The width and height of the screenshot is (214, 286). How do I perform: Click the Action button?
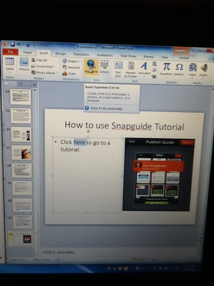click(104, 67)
